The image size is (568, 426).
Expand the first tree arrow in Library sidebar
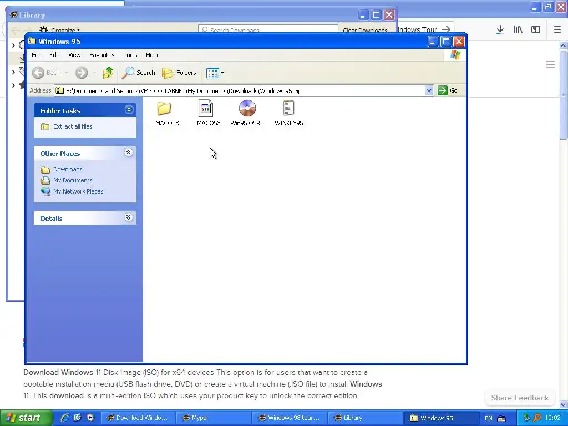point(13,45)
